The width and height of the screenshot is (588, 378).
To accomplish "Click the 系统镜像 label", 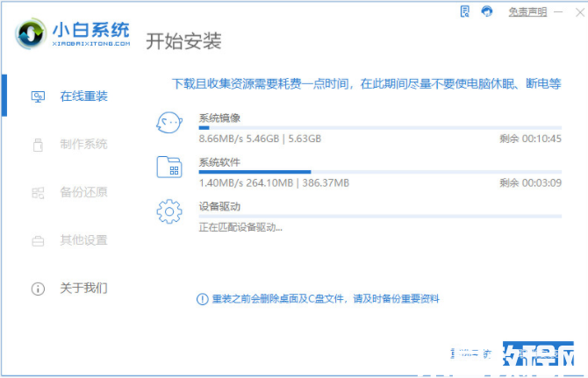I will pyautogui.click(x=219, y=118).
